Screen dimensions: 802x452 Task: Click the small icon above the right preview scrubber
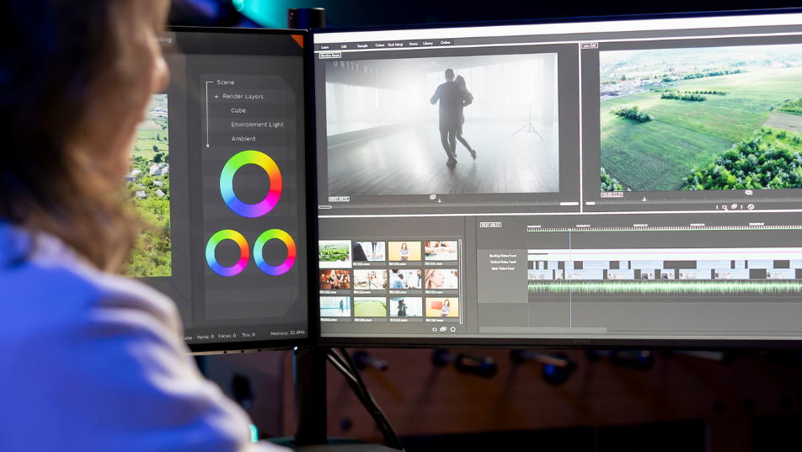pyautogui.click(x=749, y=193)
